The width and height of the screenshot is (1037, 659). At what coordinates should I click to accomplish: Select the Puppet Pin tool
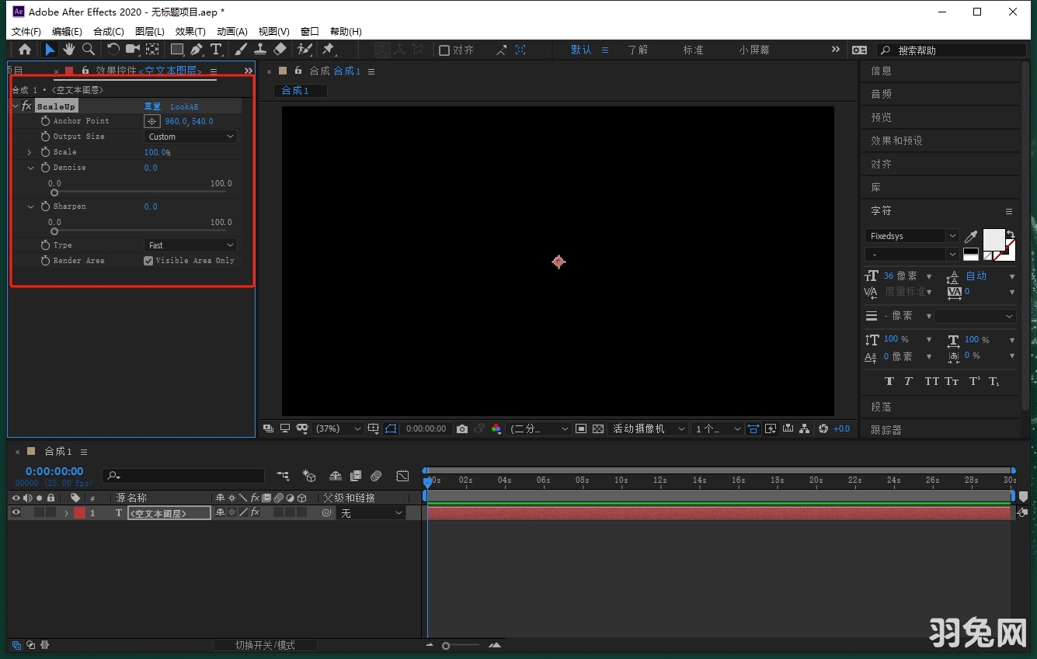tap(328, 50)
